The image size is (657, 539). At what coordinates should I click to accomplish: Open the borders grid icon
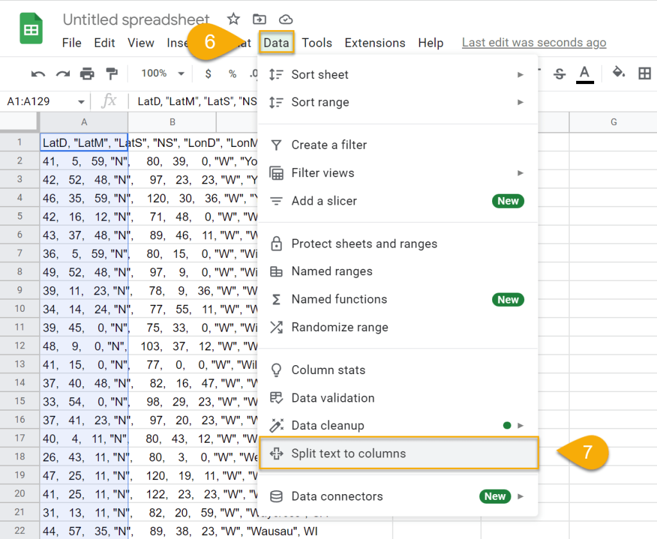(644, 73)
